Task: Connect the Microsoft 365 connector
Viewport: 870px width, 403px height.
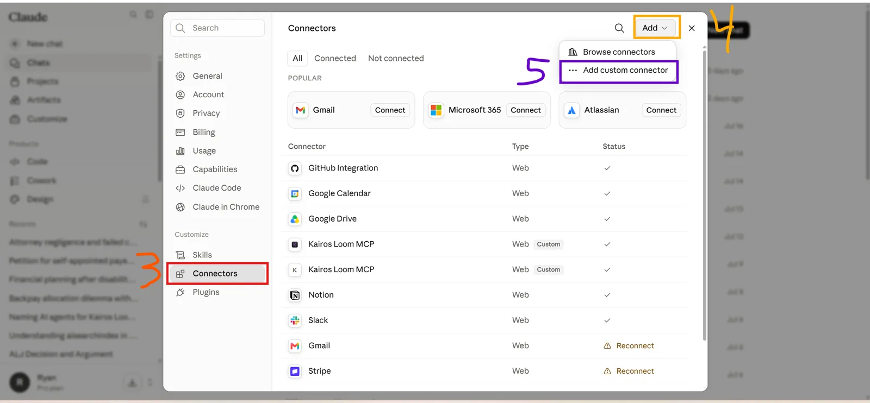Action: pyautogui.click(x=526, y=110)
